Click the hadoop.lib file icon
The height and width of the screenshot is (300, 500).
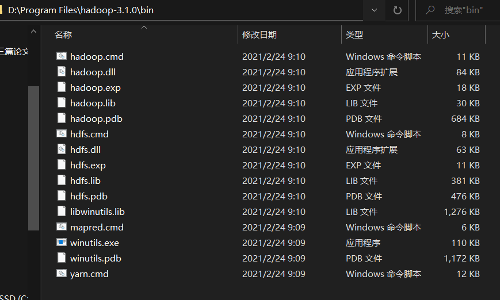(x=62, y=102)
